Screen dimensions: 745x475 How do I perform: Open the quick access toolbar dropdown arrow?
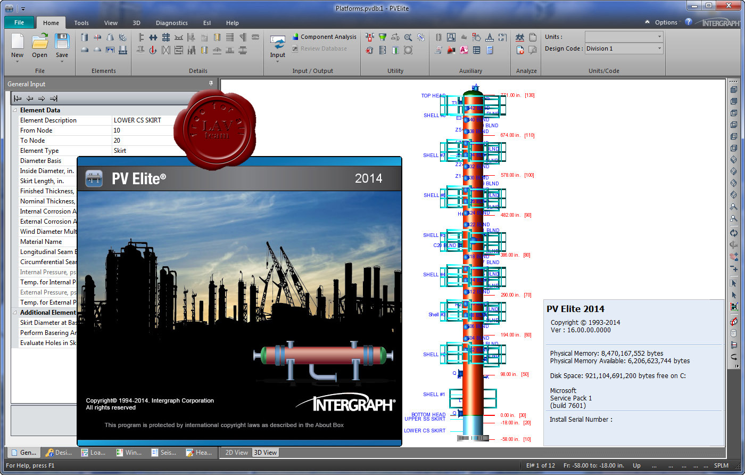pyautogui.click(x=23, y=9)
